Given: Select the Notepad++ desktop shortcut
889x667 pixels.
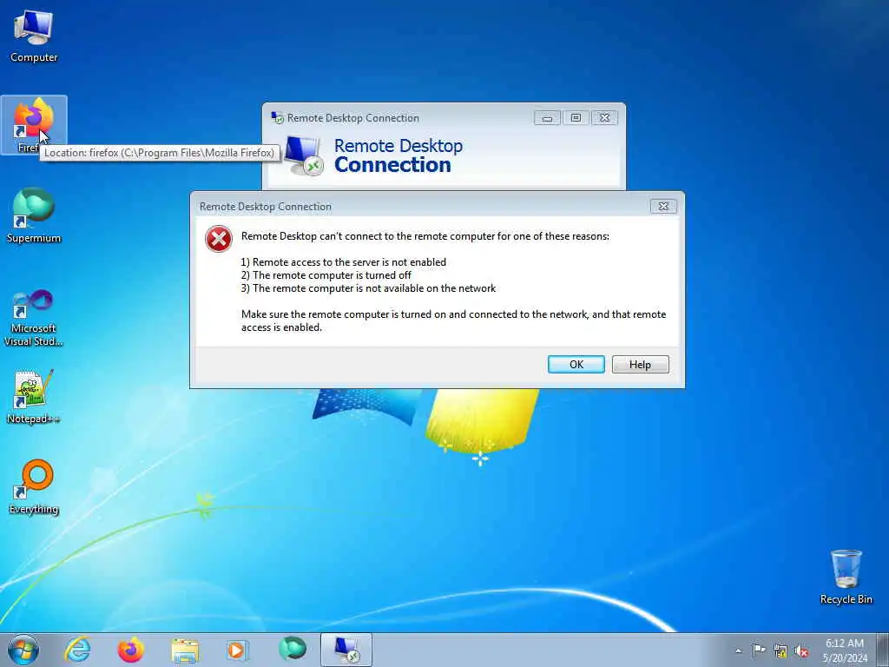Looking at the screenshot, I should (x=34, y=396).
